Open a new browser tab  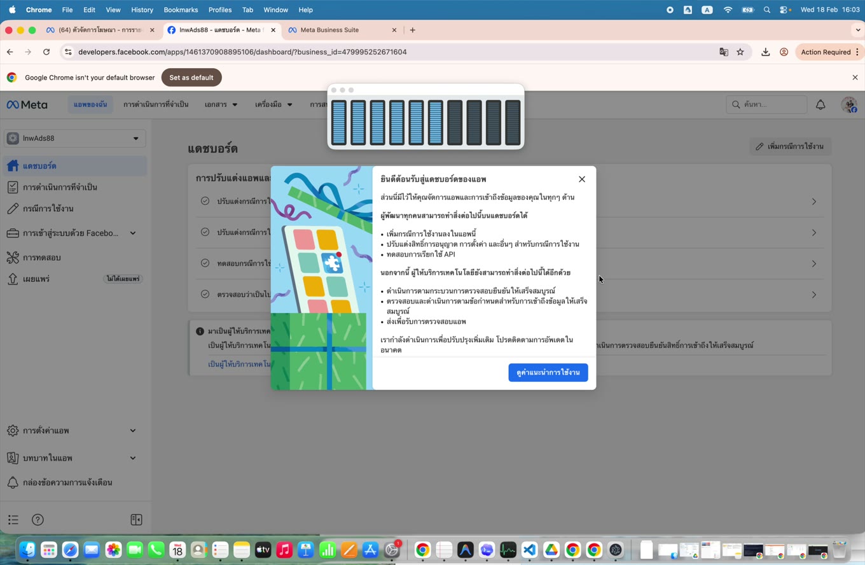413,30
